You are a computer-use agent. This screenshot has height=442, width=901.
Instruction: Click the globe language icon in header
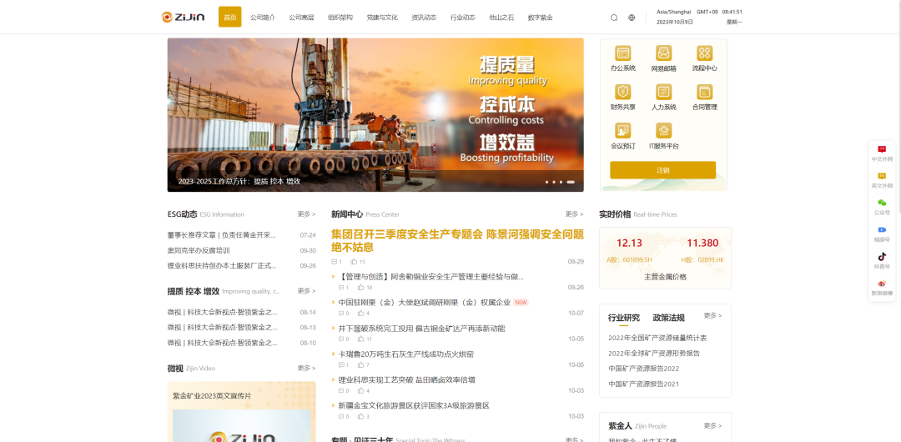pos(632,18)
